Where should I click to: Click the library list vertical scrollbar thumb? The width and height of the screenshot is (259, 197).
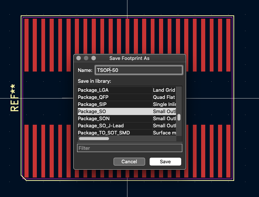pos(179,117)
